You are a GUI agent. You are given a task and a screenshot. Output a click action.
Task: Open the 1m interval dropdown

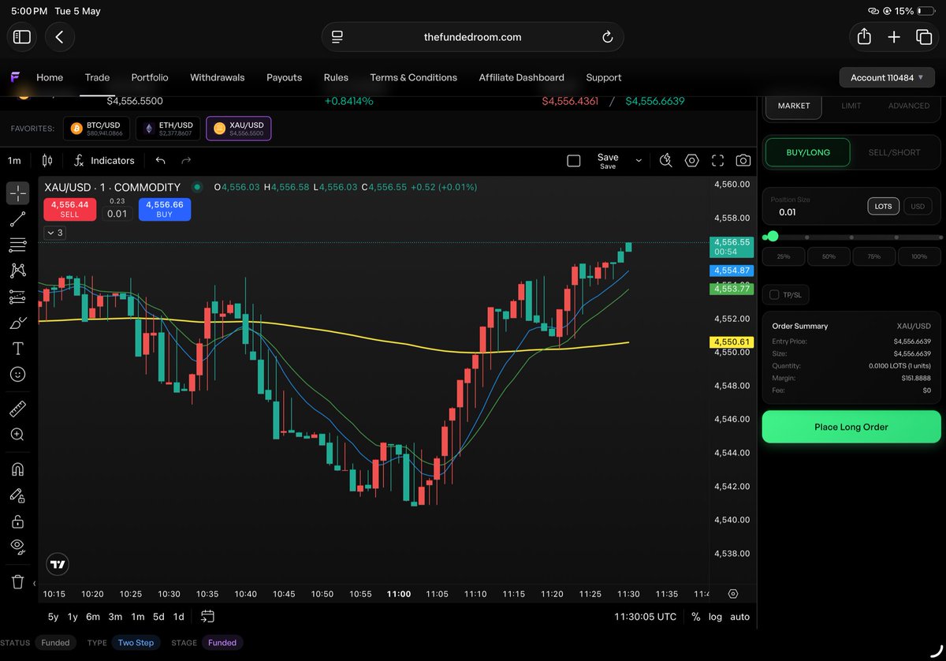click(15, 160)
